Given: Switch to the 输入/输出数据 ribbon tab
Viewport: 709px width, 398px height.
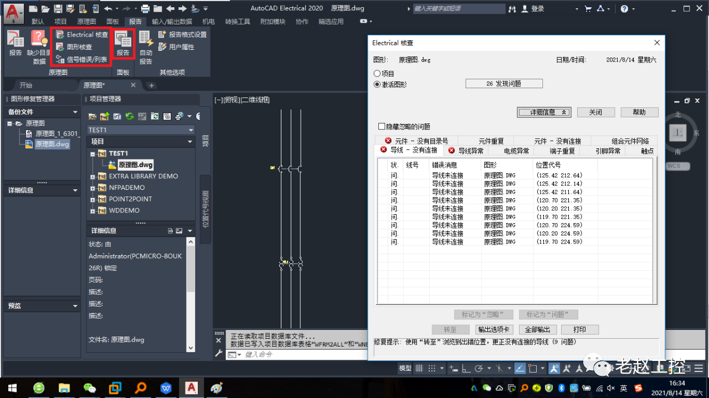Looking at the screenshot, I should pyautogui.click(x=172, y=22).
